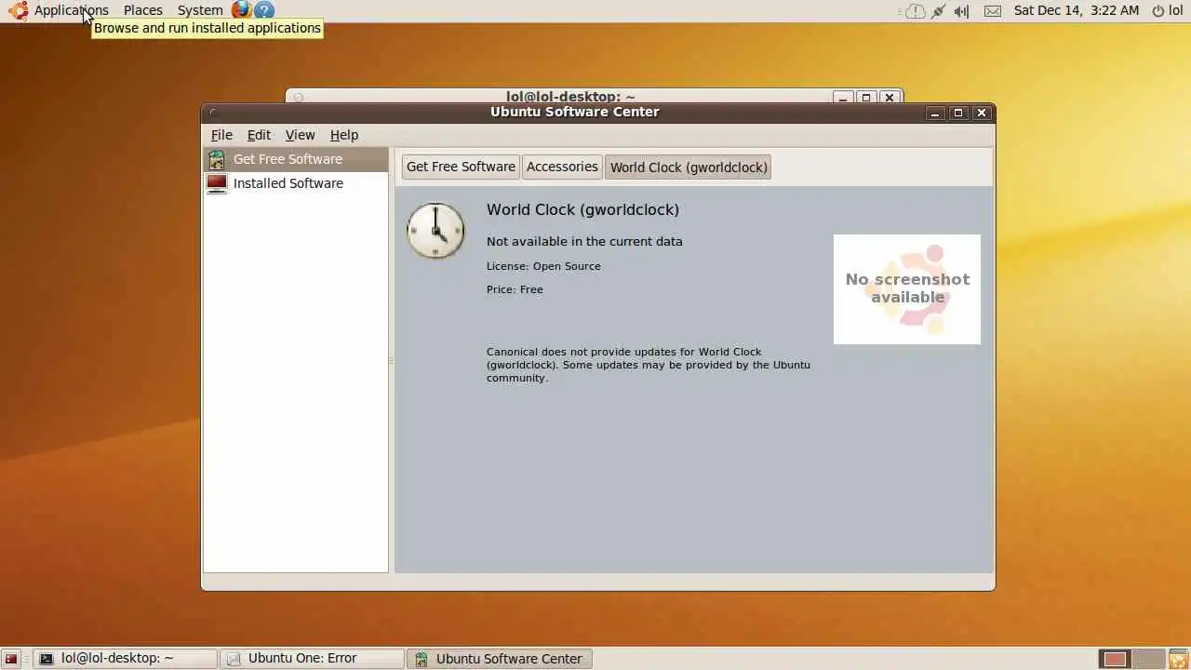Image resolution: width=1191 pixels, height=670 pixels.
Task: Click the World Clock (gworldclock) breadcrumb
Action: point(689,167)
